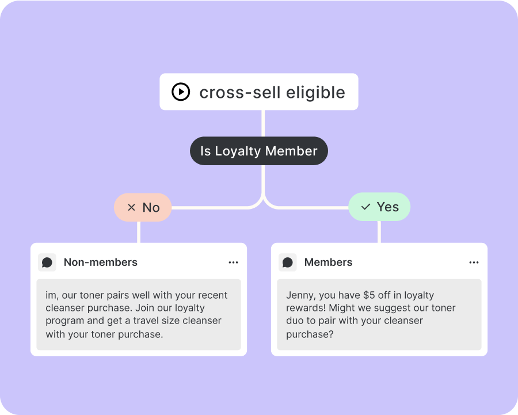Open the Is Loyalty Member condition node
The height and width of the screenshot is (415, 518).
(259, 151)
